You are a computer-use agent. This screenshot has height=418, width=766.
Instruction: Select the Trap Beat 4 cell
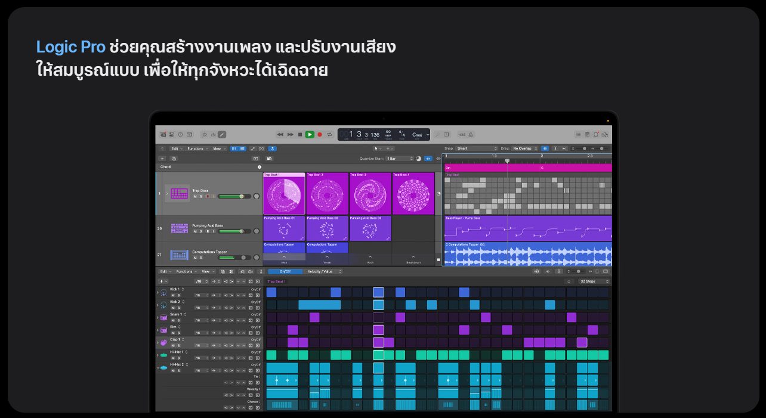pos(413,194)
